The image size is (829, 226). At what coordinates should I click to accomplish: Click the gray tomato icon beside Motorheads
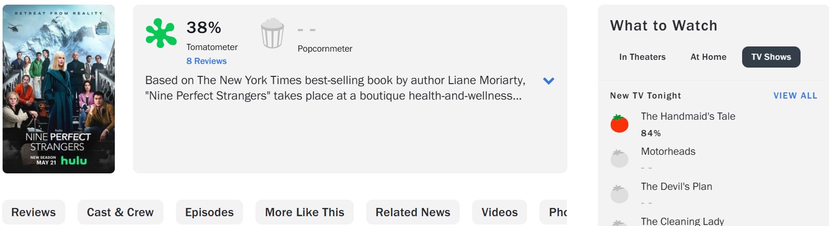pyautogui.click(x=619, y=158)
